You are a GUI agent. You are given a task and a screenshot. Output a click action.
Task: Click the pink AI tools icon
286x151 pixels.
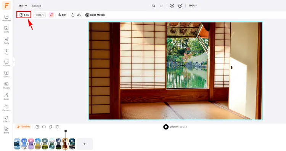pos(51,15)
